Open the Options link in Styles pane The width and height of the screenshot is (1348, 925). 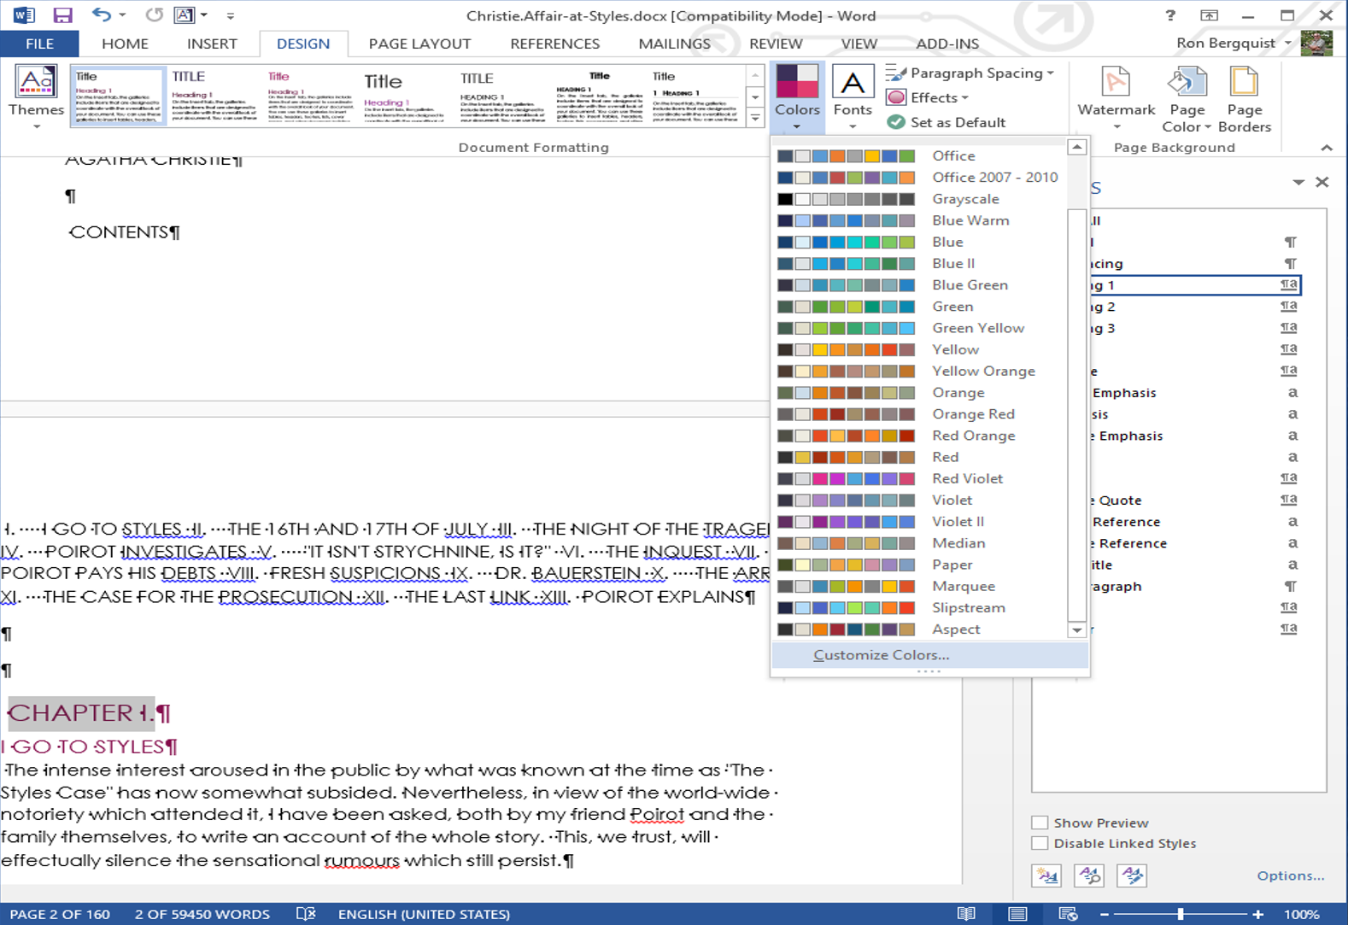(1290, 875)
